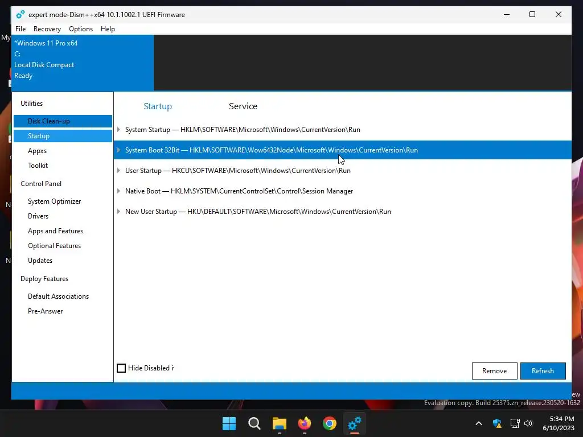Open Firefox from the taskbar

pos(305,423)
